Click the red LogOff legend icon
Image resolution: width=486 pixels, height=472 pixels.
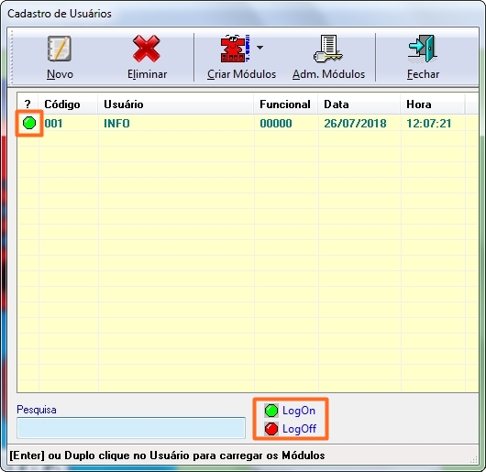tap(271, 429)
